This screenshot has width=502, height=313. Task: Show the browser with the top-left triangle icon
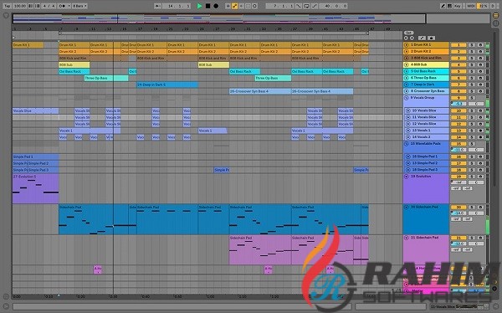[6, 15]
